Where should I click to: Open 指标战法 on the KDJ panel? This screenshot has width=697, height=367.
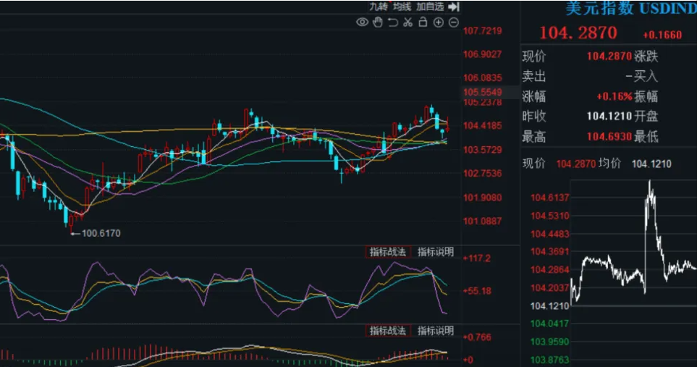point(388,252)
